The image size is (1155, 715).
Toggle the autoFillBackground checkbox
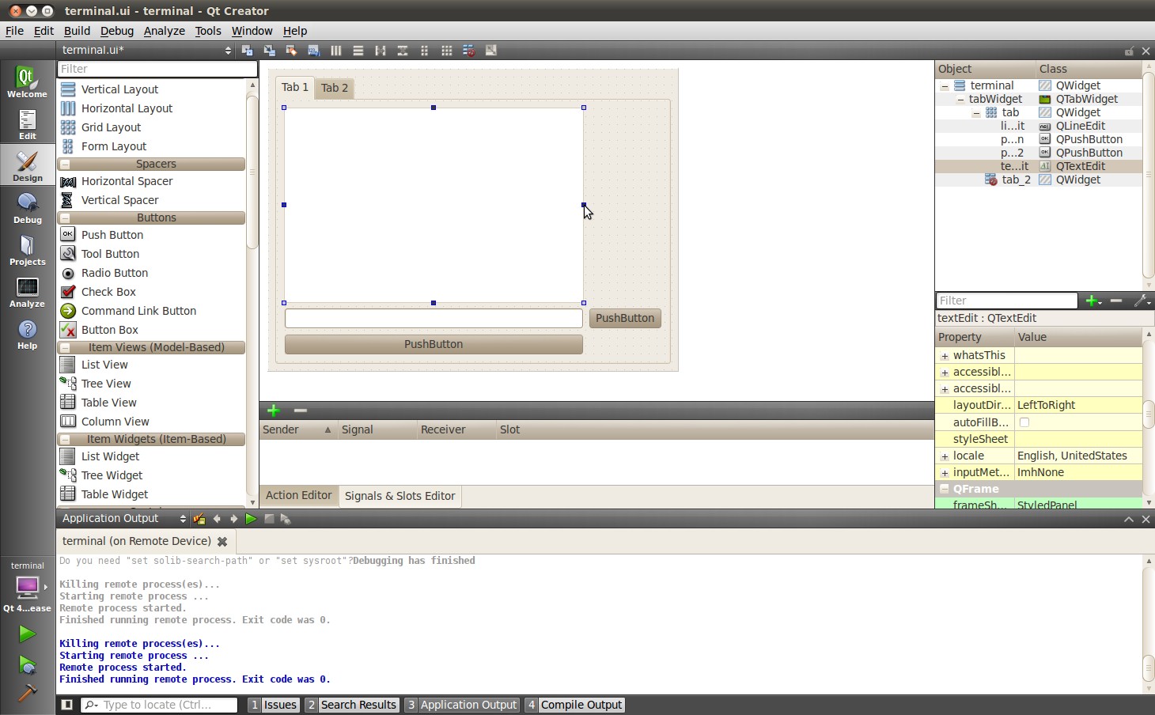click(1024, 422)
